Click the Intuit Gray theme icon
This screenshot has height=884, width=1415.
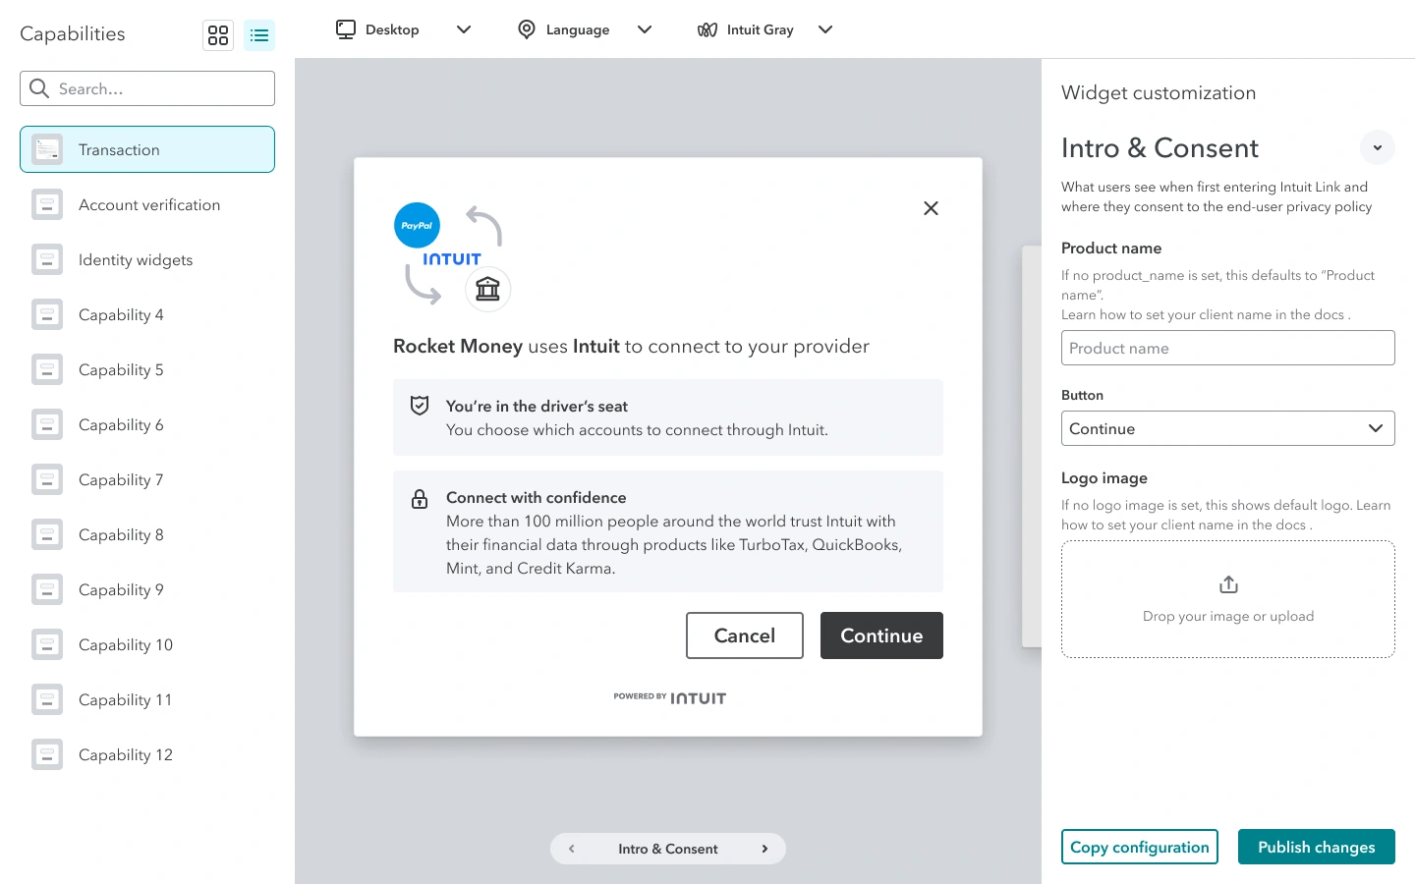click(707, 29)
